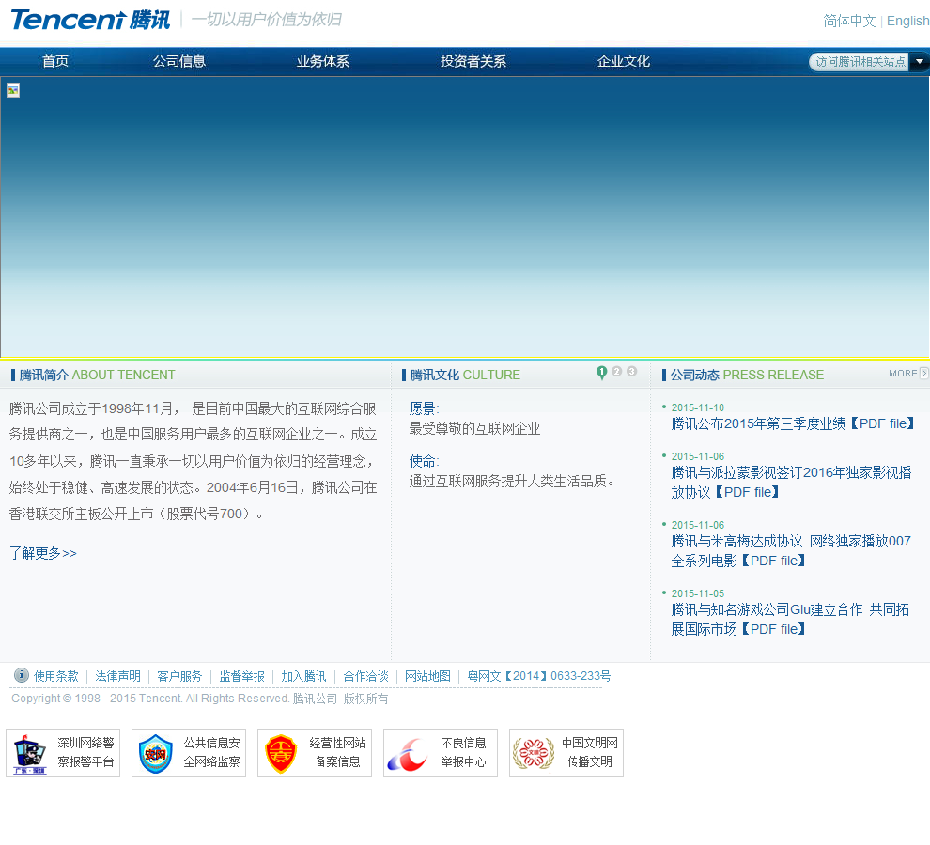Viewport: 930px width, 845px height.
Task: Click the 网站地图 footer link
Action: (427, 676)
